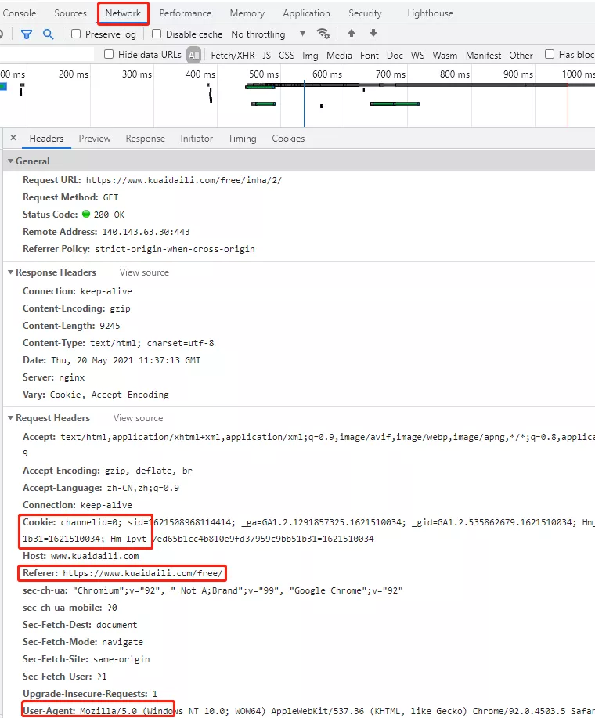
Task: Select the Response sub-tab
Action: pos(145,139)
